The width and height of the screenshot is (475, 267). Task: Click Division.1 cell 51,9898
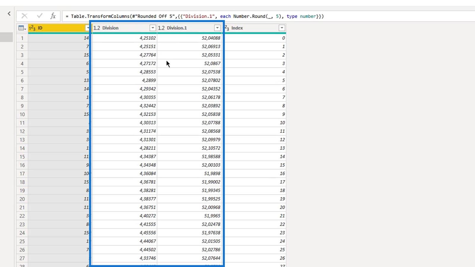click(x=189, y=174)
